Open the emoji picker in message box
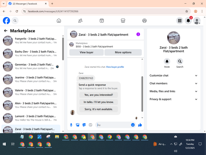 click(x=133, y=125)
